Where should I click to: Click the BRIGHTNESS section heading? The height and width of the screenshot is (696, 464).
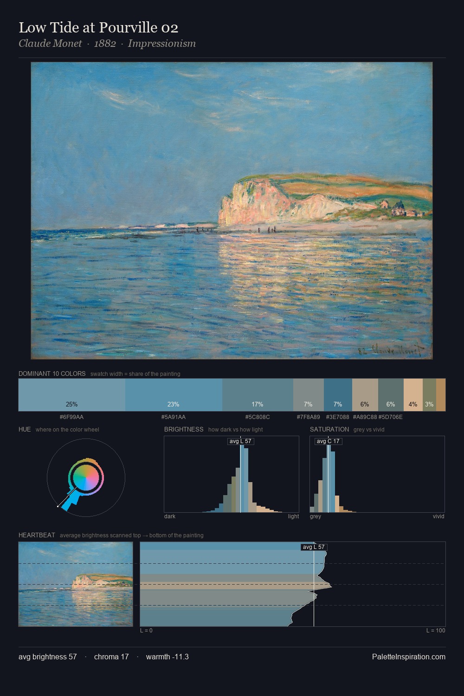click(x=184, y=429)
